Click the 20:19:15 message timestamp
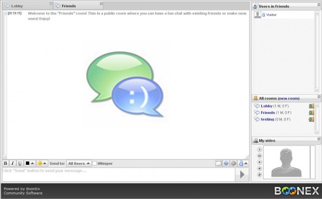 (14, 13)
